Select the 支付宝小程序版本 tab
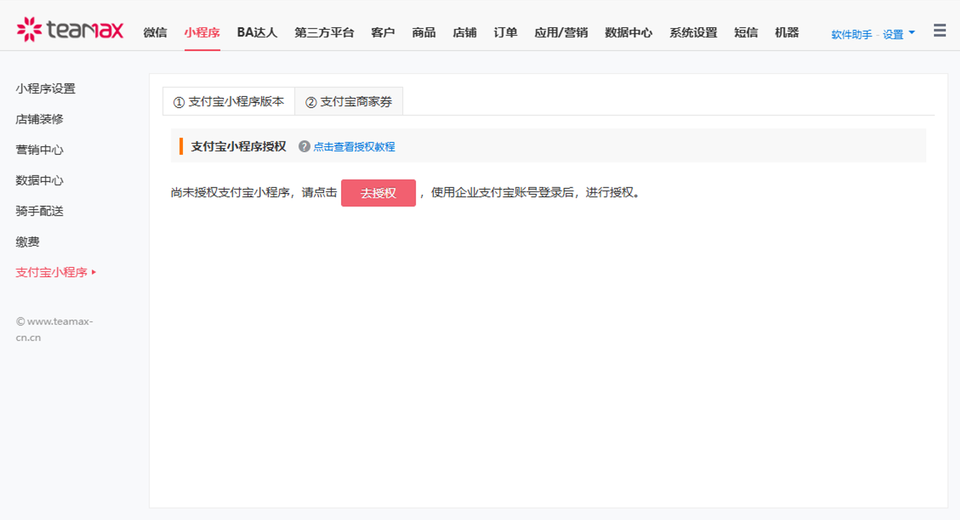Screen dimensions: 960x520 pos(229,102)
